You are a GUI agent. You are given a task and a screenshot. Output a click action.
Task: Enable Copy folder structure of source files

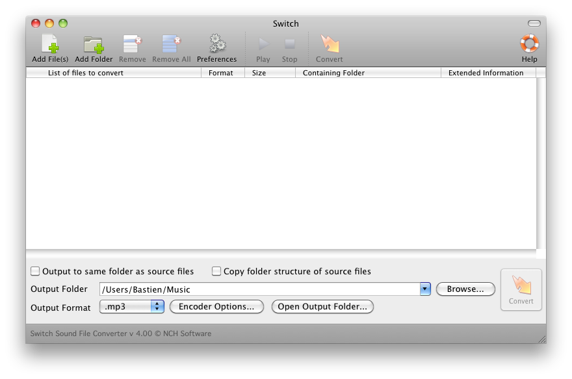pos(216,271)
